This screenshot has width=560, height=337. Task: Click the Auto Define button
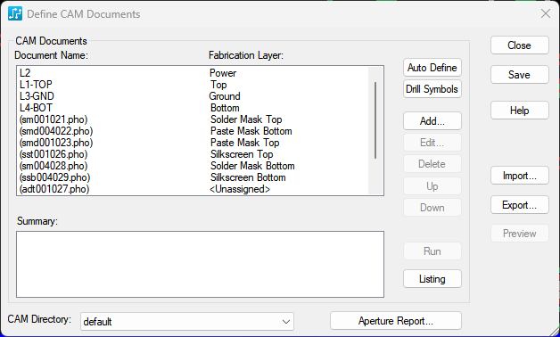(432, 68)
